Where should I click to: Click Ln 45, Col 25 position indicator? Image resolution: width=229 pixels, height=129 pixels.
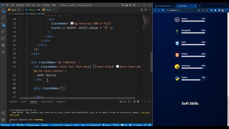point(58,125)
